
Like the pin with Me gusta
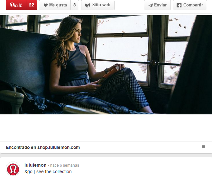pos(55,5)
